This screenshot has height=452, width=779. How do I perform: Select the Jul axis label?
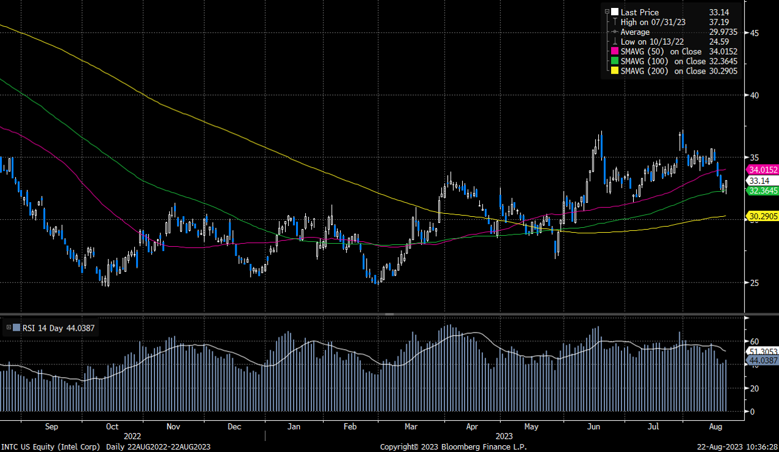[653, 426]
